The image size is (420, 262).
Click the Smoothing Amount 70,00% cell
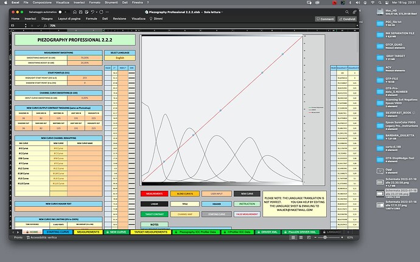pos(85,58)
